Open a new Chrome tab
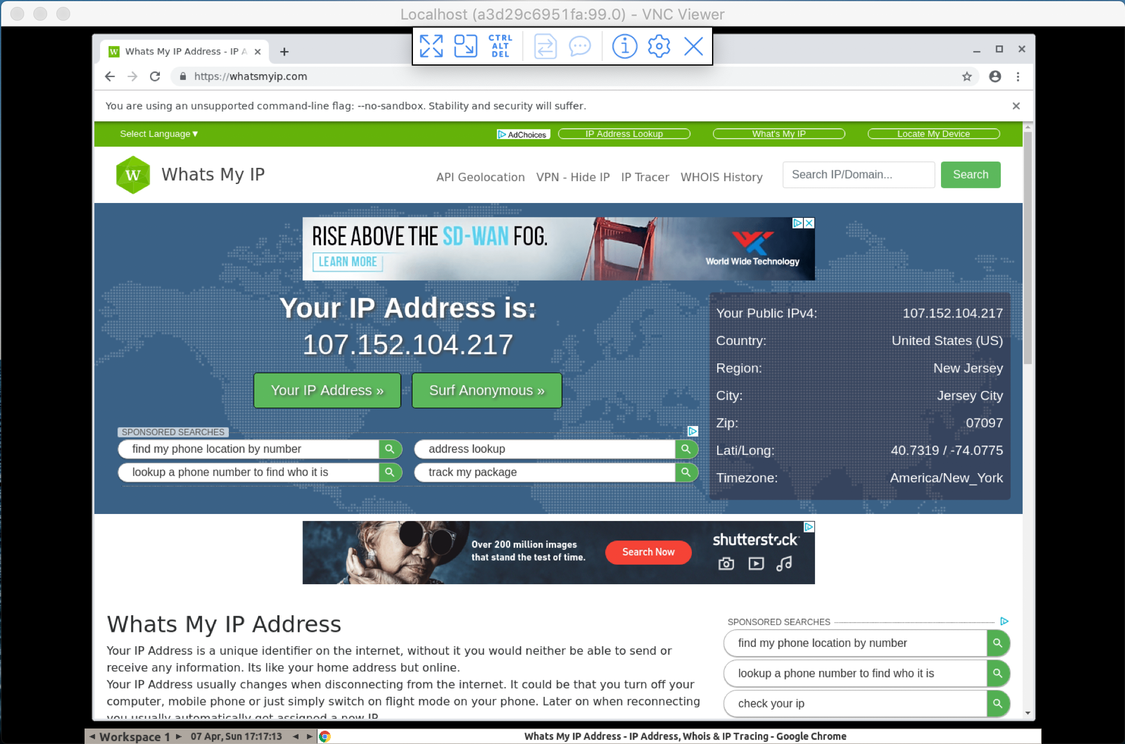Viewport: 1125px width, 744px height. pyautogui.click(x=284, y=52)
